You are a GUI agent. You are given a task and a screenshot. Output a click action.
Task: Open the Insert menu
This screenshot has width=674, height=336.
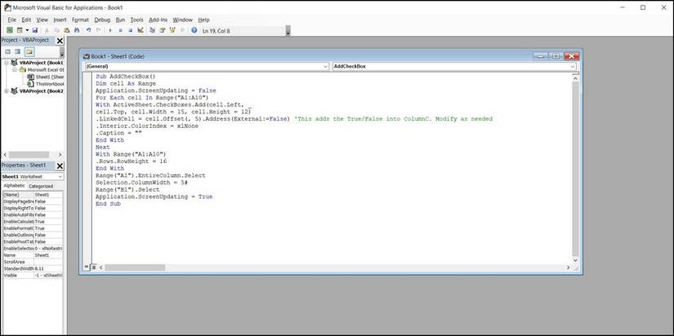[60, 20]
